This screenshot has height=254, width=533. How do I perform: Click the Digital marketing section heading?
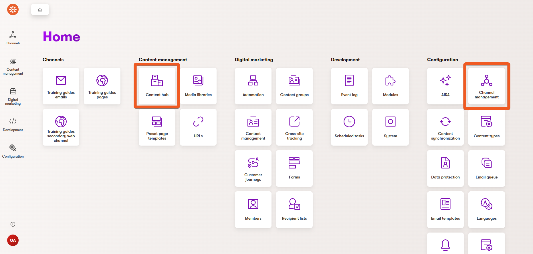pos(254,59)
